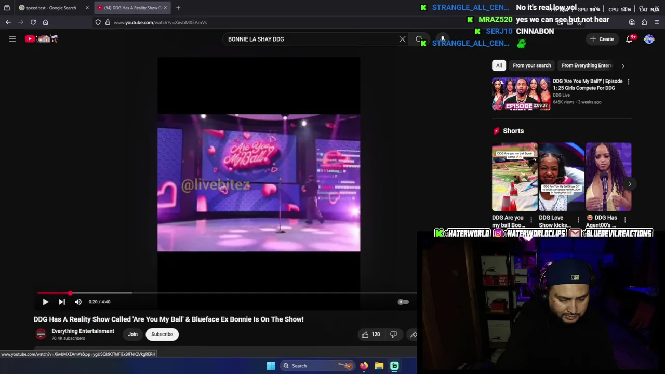Open the browser account profile icon
The image size is (665, 374).
[x=632, y=22]
